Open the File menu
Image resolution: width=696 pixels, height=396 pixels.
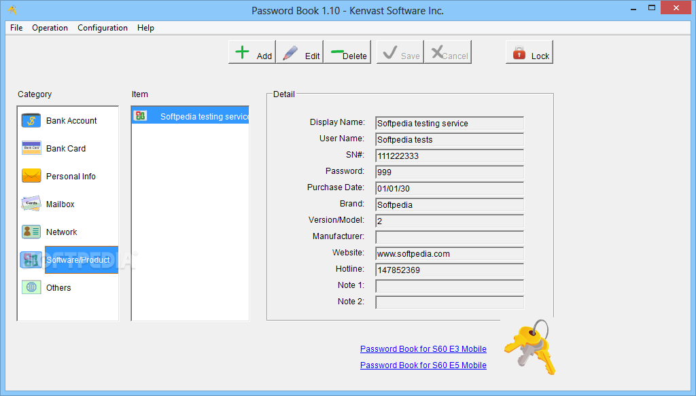(16, 27)
